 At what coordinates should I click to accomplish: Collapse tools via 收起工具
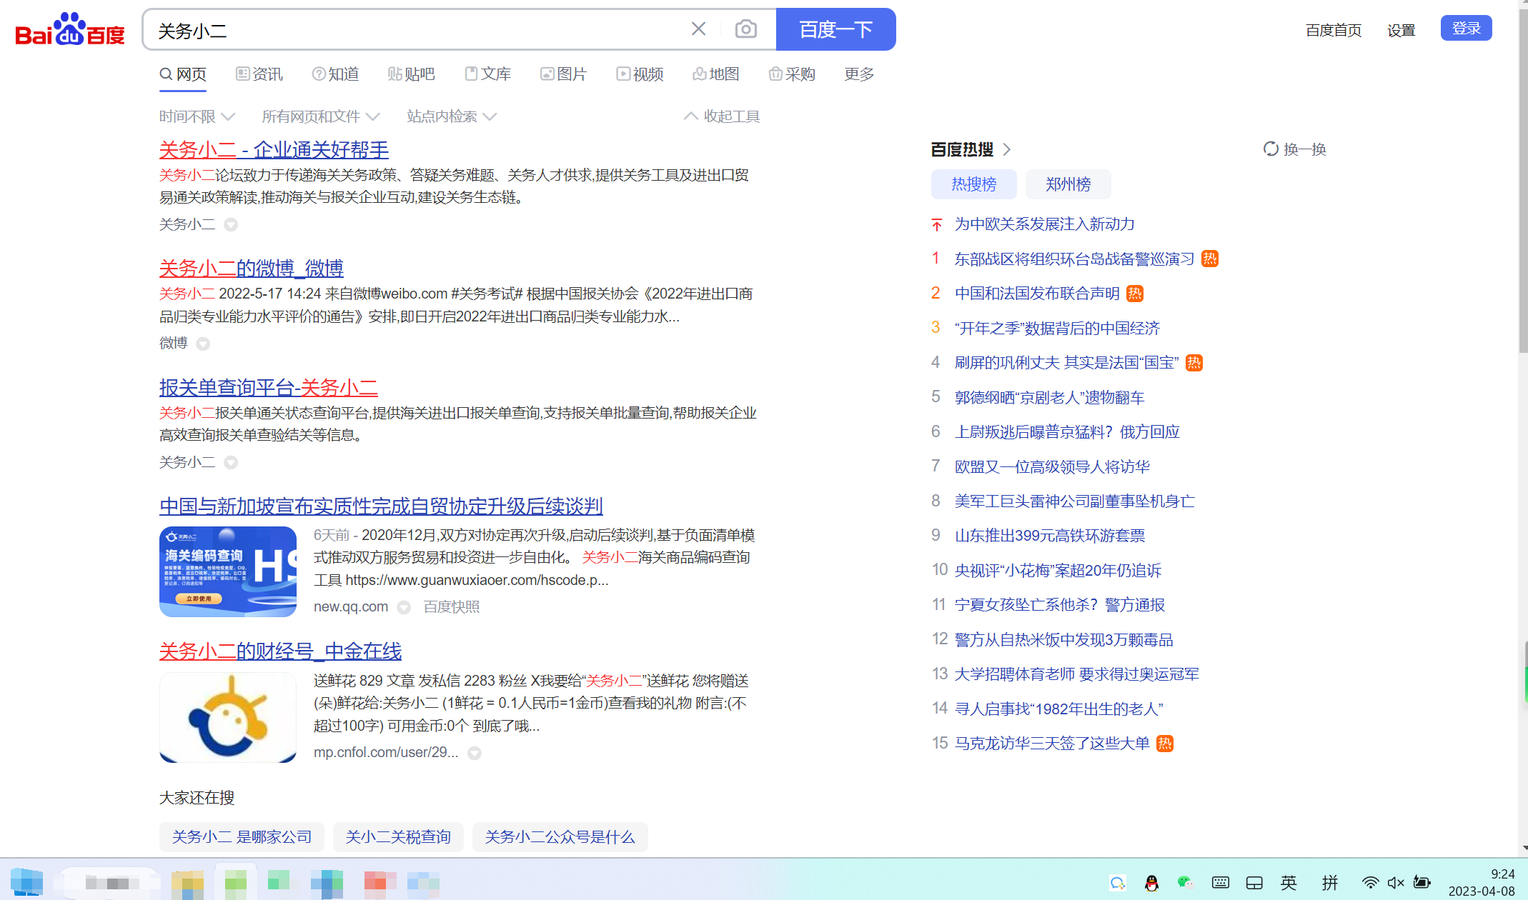[x=722, y=116]
